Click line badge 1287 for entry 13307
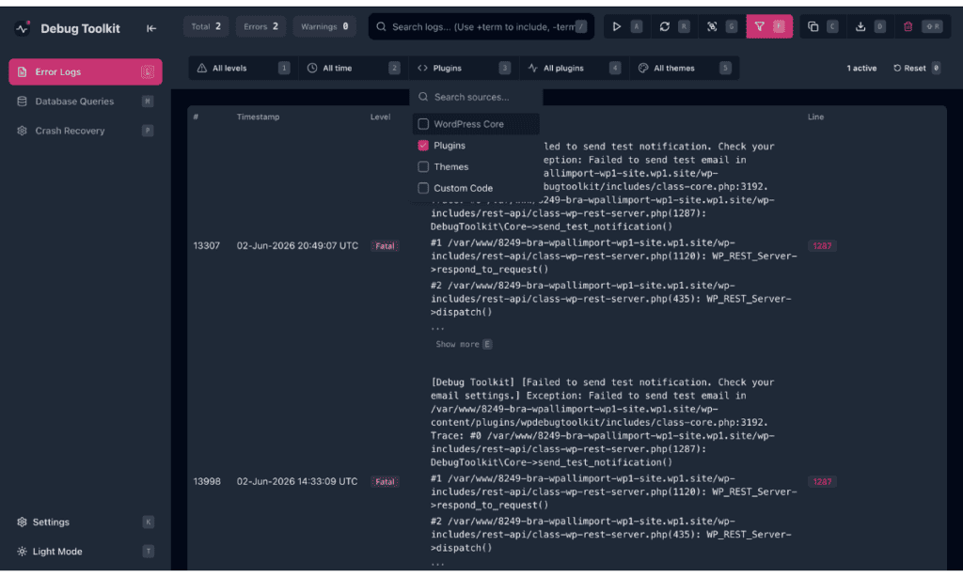This screenshot has height=577, width=963. pos(822,246)
